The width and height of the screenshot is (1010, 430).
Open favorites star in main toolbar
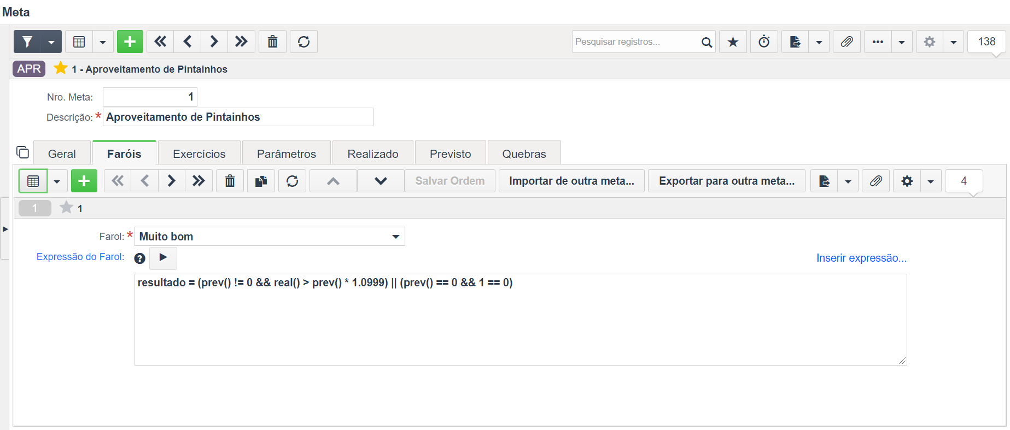(x=733, y=42)
